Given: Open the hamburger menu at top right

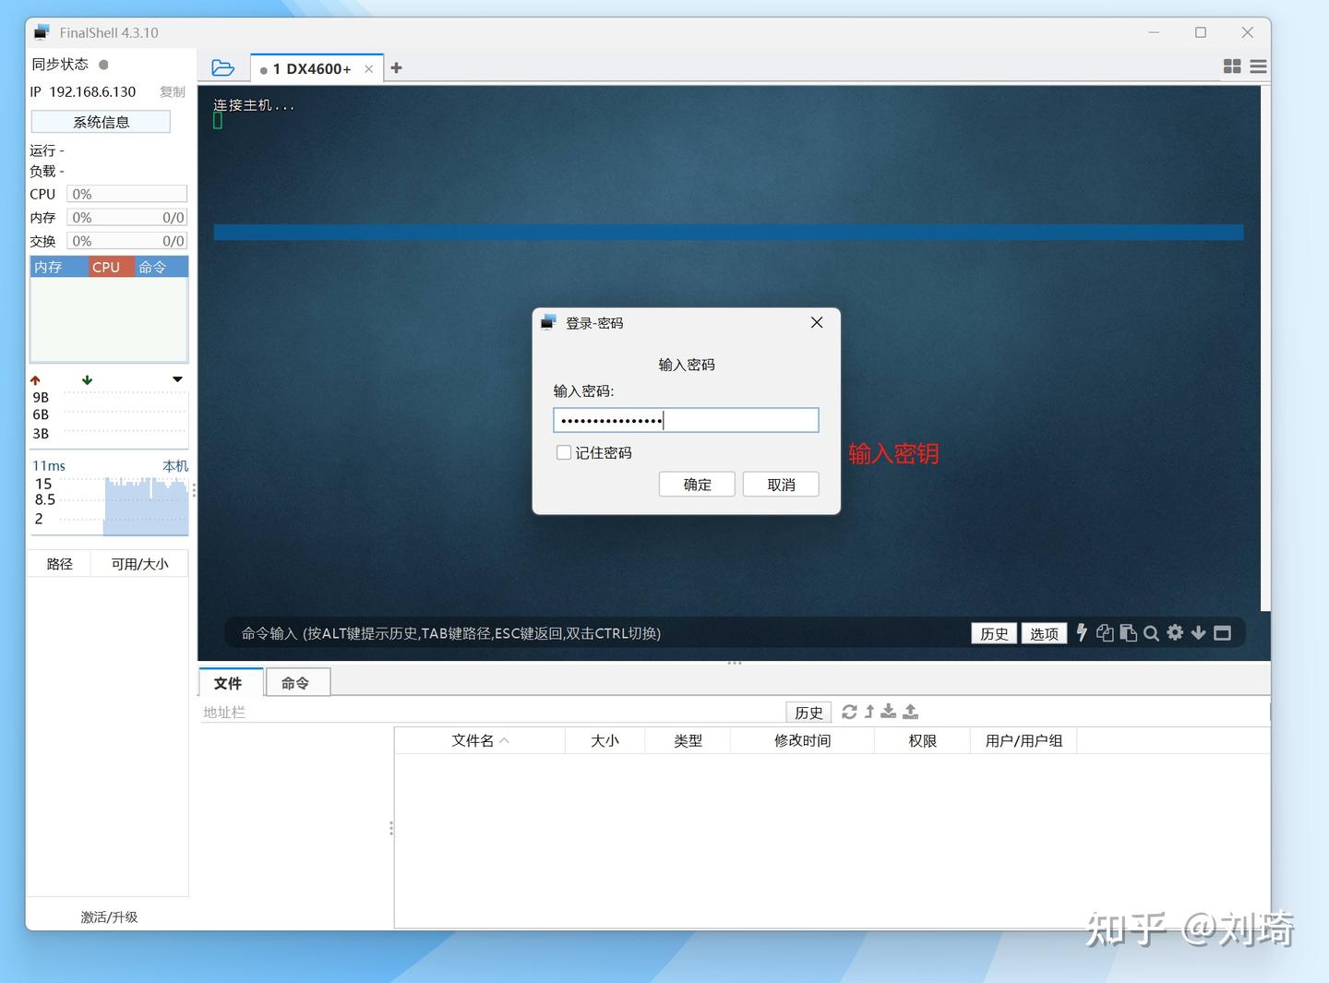Looking at the screenshot, I should tap(1258, 66).
